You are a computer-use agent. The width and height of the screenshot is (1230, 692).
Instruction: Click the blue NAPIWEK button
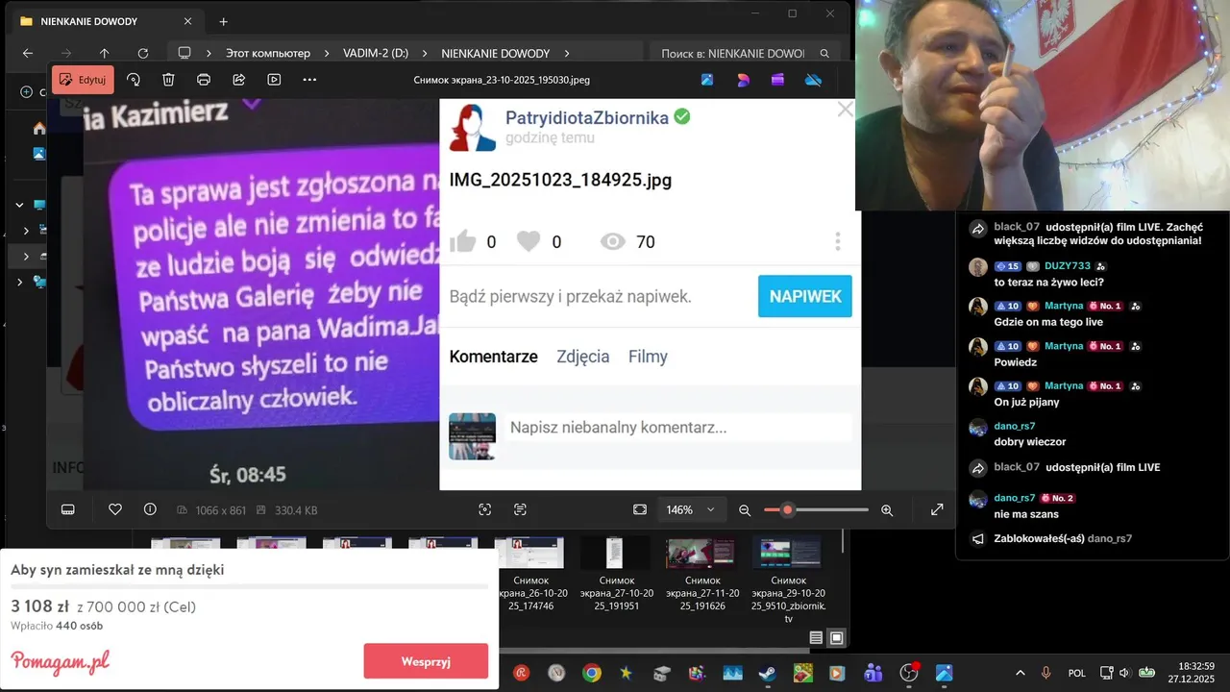click(805, 296)
